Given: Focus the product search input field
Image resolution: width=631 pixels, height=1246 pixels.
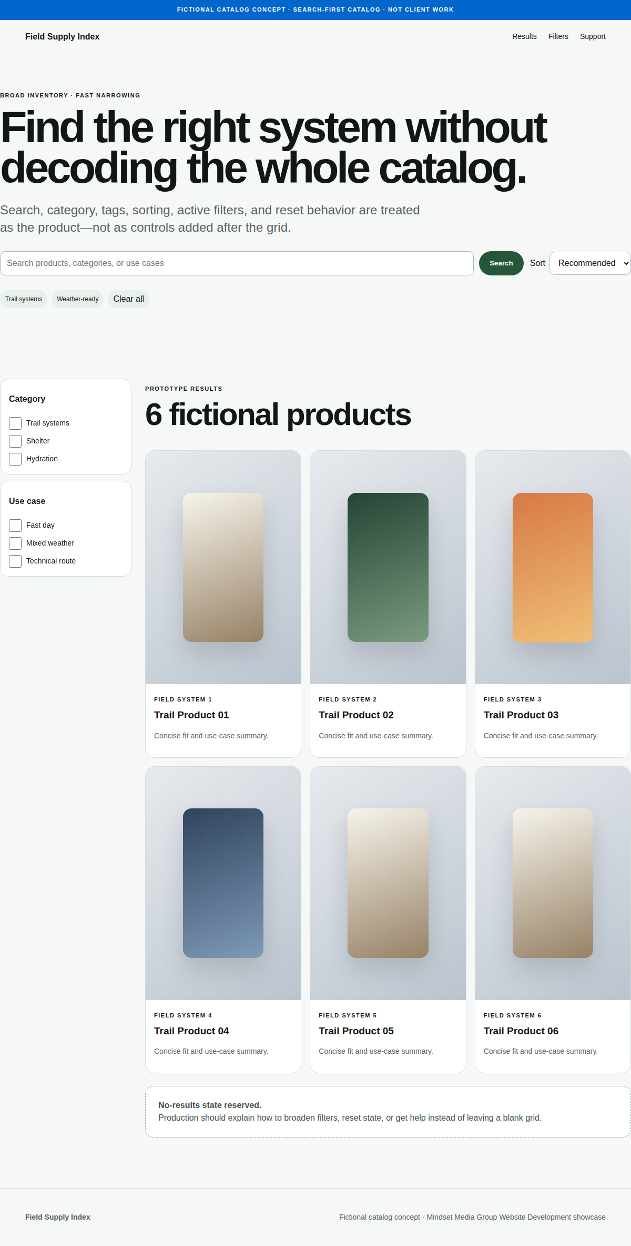Looking at the screenshot, I should click(237, 263).
